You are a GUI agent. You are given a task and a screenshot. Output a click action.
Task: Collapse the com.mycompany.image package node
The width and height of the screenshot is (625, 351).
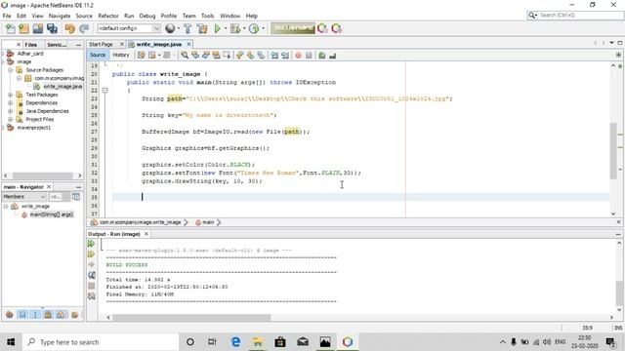[x=19, y=78]
